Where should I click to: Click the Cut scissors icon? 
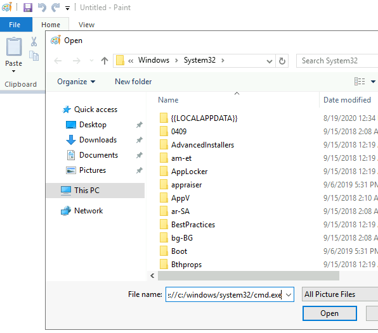click(34, 42)
